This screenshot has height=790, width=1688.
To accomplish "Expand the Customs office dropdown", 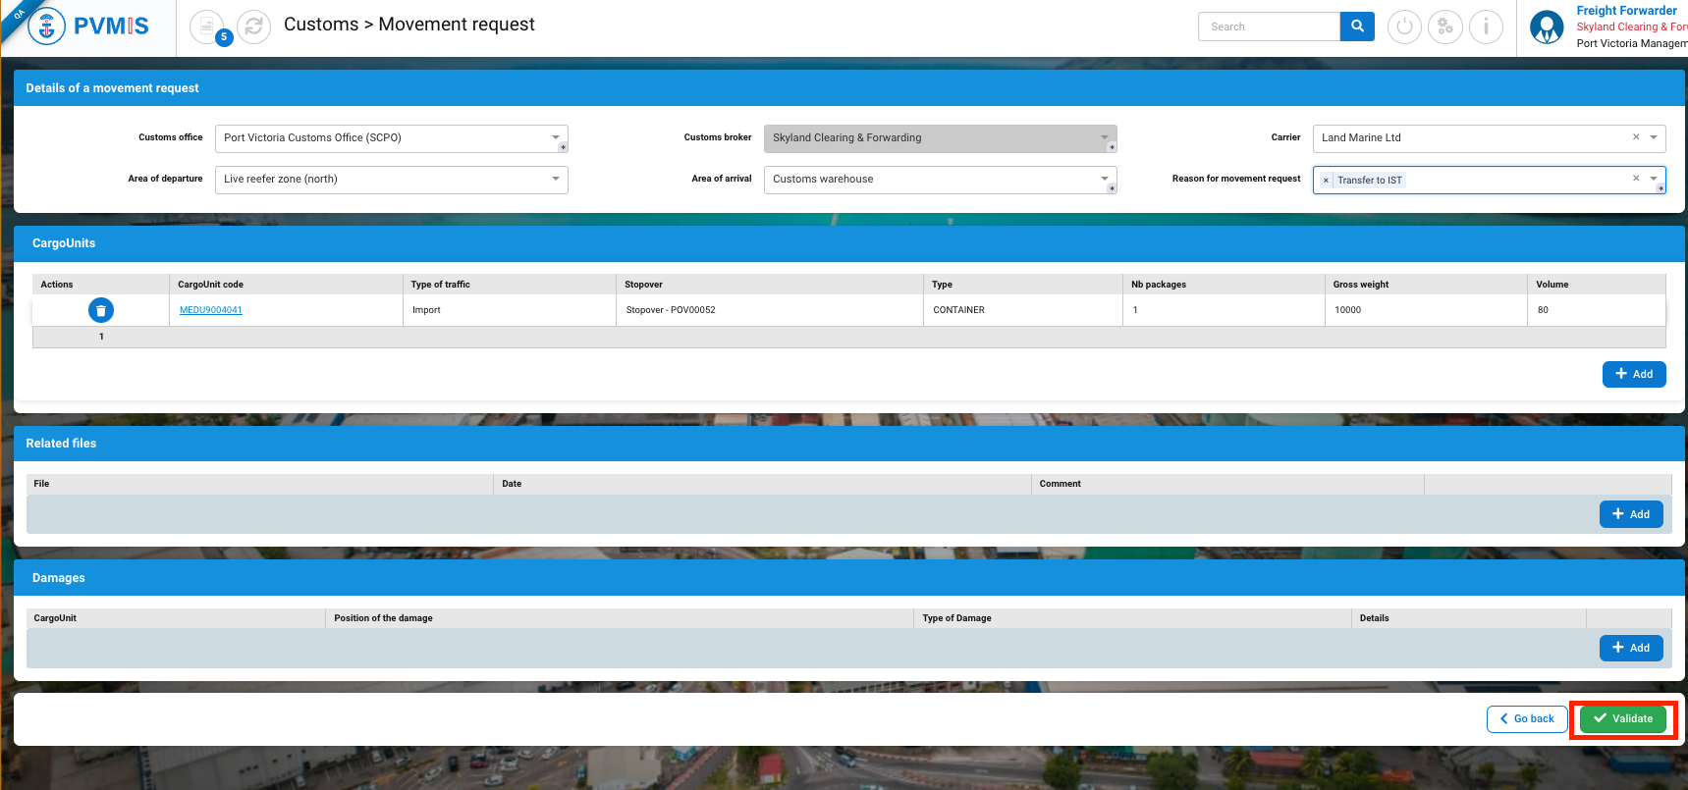I will 555,137.
